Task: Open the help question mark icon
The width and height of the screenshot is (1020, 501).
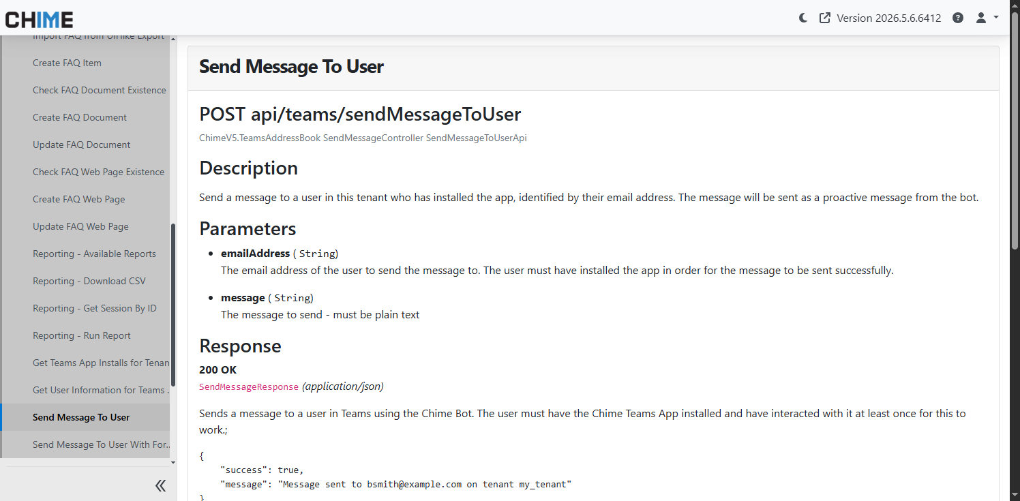Action: pos(958,18)
